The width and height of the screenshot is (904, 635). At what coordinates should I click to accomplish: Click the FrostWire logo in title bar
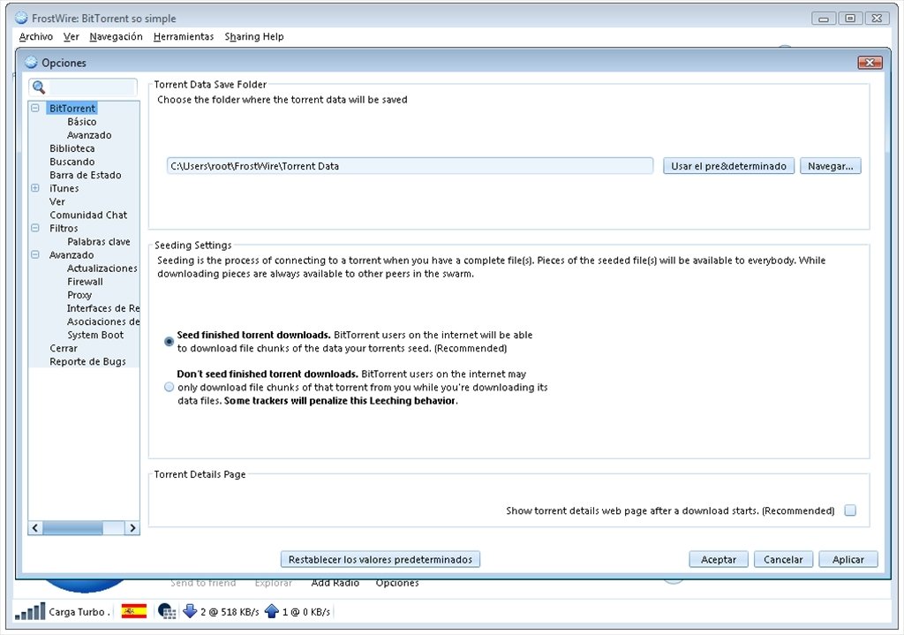(21, 18)
